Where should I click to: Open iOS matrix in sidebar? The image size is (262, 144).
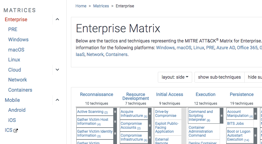[x=12, y=120]
